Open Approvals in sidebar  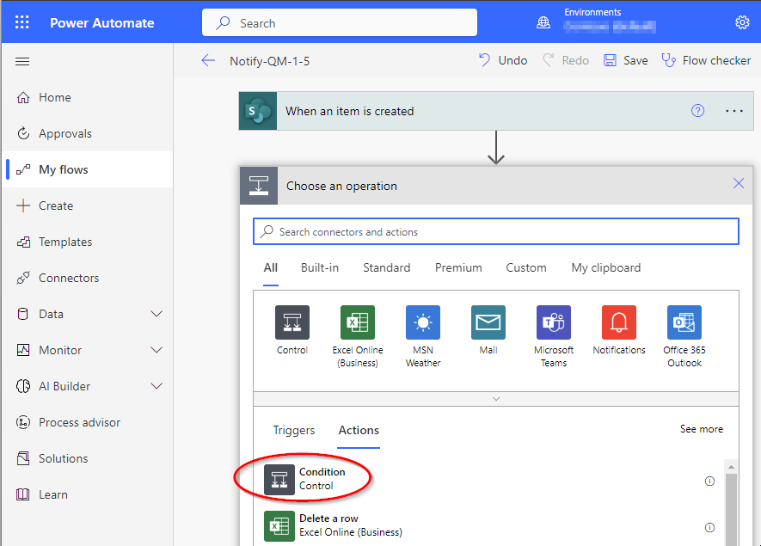coord(88,133)
